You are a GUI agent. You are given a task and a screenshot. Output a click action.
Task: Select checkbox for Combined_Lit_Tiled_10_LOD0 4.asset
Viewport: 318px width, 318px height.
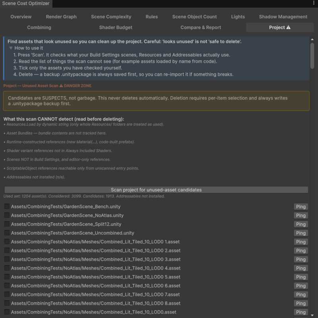click(7, 268)
